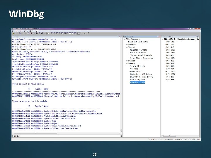Open the Edit menu

[17, 31]
